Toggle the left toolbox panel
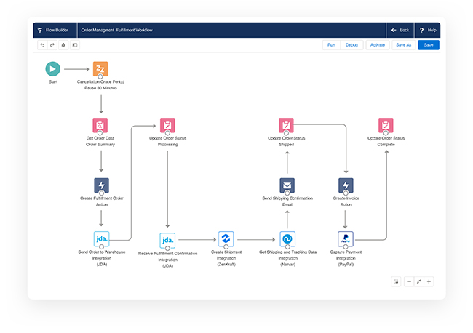Image resolution: width=473 pixels, height=333 pixels. 74,45
